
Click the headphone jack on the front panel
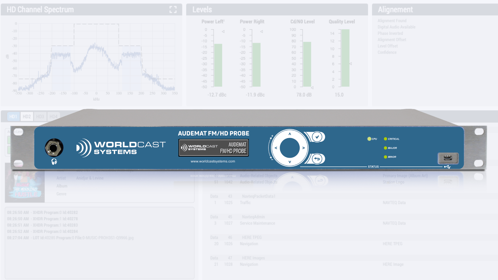tap(54, 148)
